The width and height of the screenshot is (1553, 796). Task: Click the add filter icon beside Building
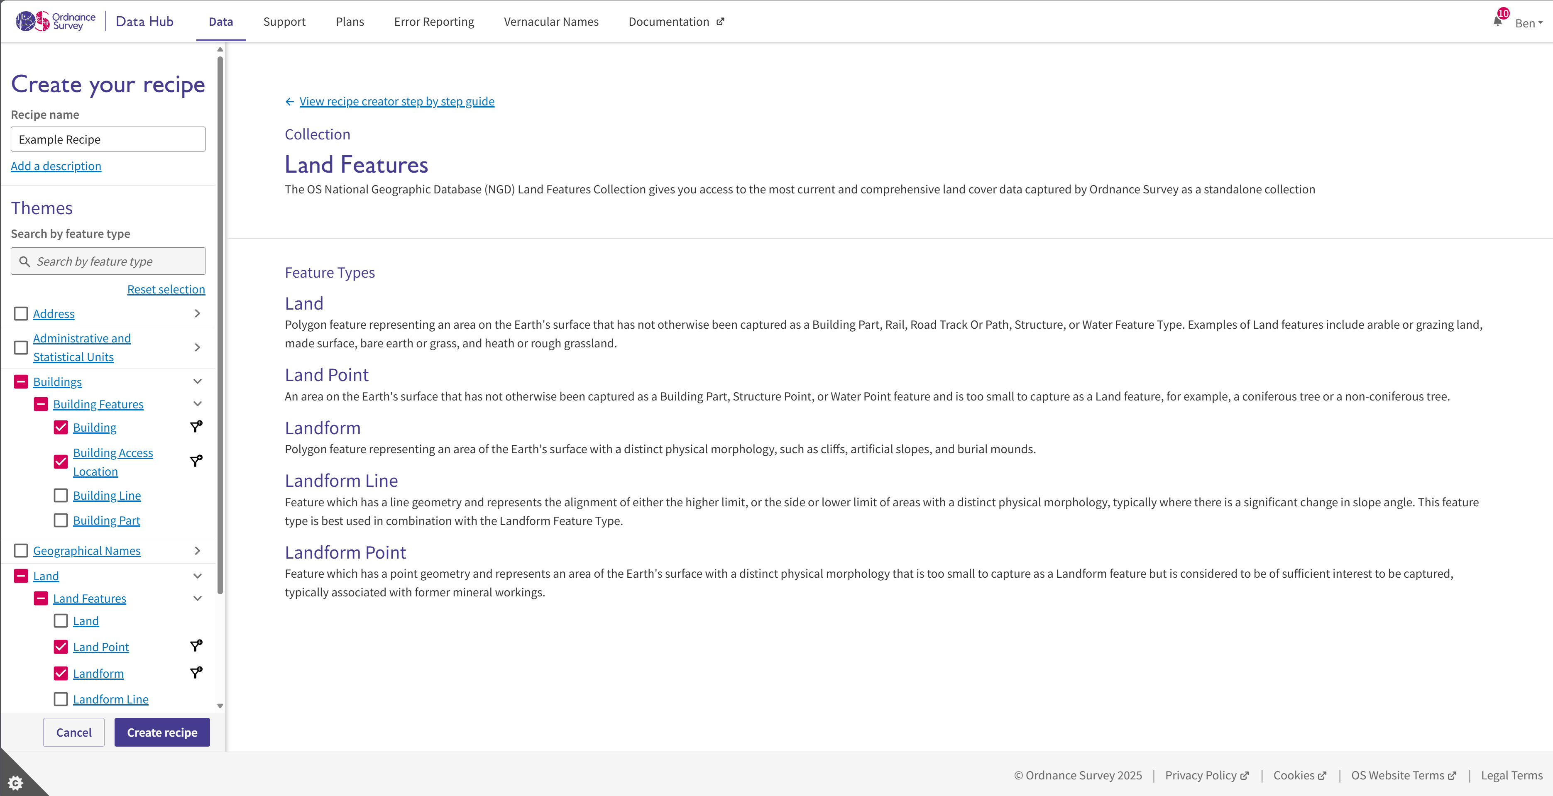[x=196, y=427]
